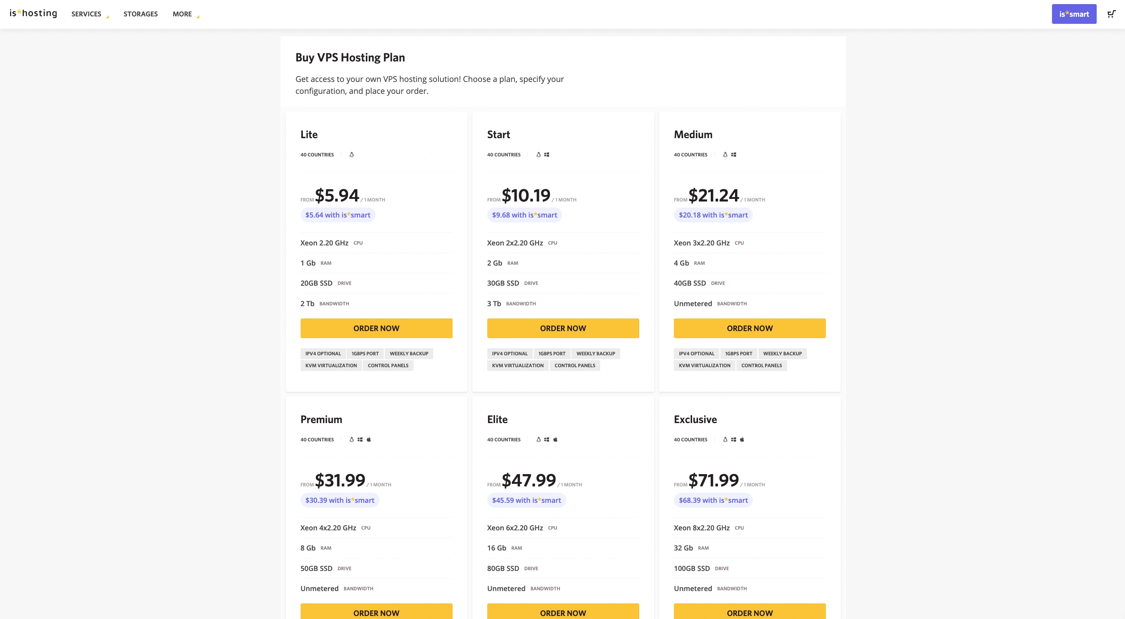The image size is (1125, 619).
Task: Click $9.68 with is*smart badge
Action: coord(524,215)
